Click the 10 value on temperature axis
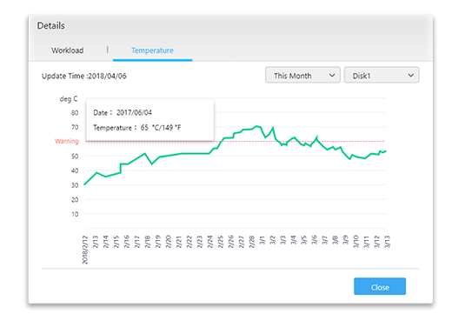Image resolution: width=452 pixels, height=314 pixels. tap(75, 214)
